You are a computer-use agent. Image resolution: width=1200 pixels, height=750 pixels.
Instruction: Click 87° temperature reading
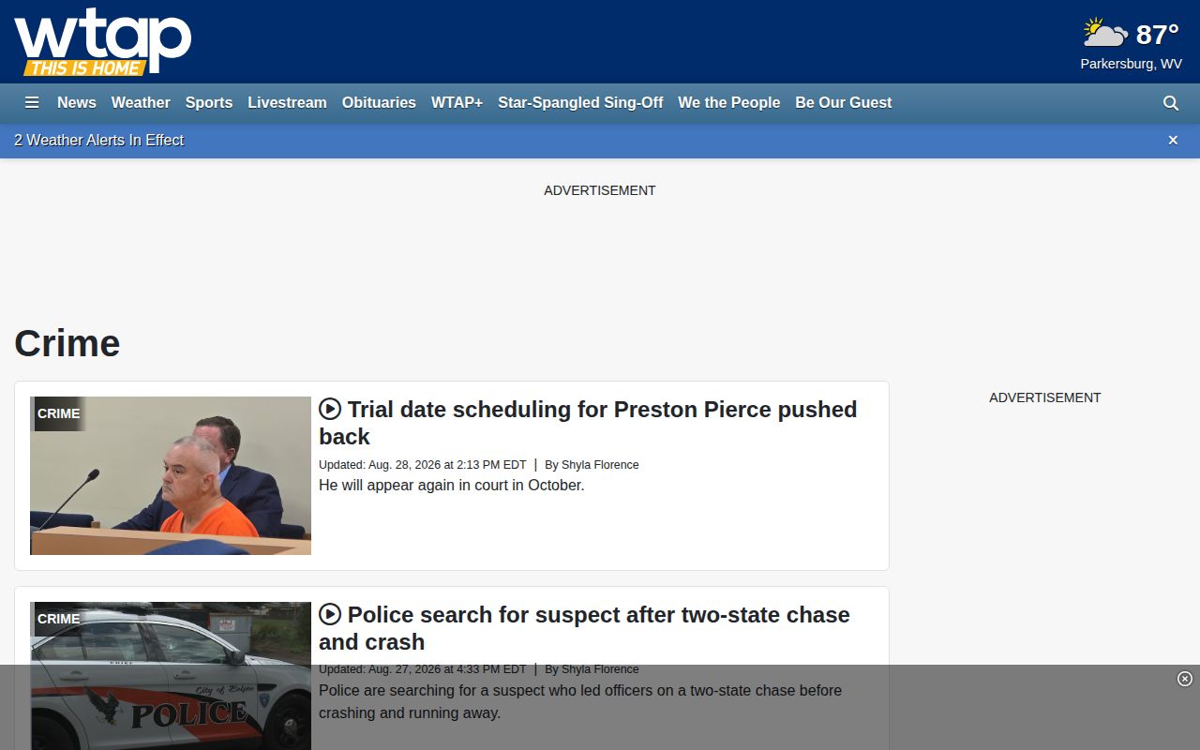tap(1157, 35)
